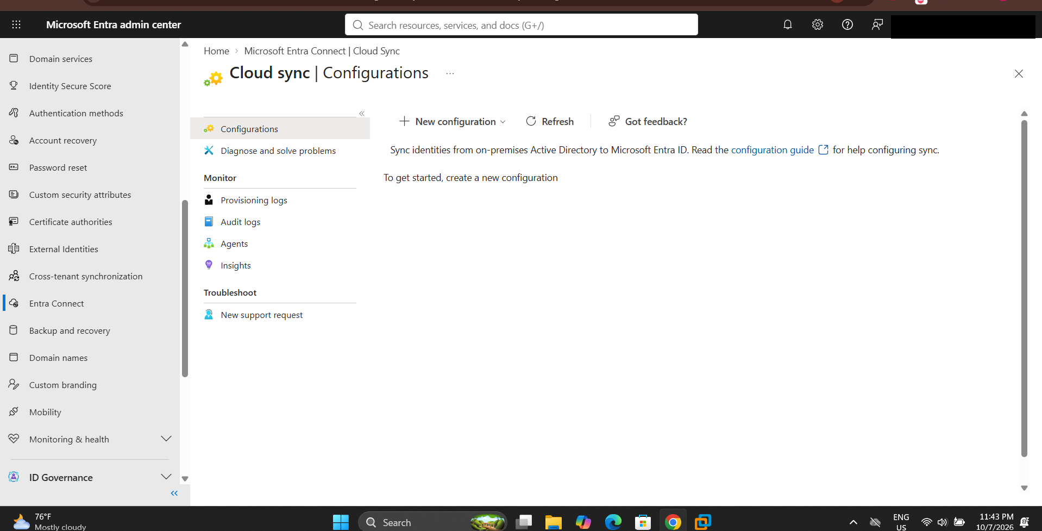Open the Provisioning logs icon
The height and width of the screenshot is (531, 1042).
(x=209, y=199)
